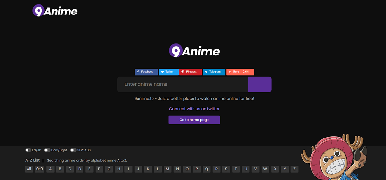Toggle the Dark/Light theme switch

(x=47, y=150)
